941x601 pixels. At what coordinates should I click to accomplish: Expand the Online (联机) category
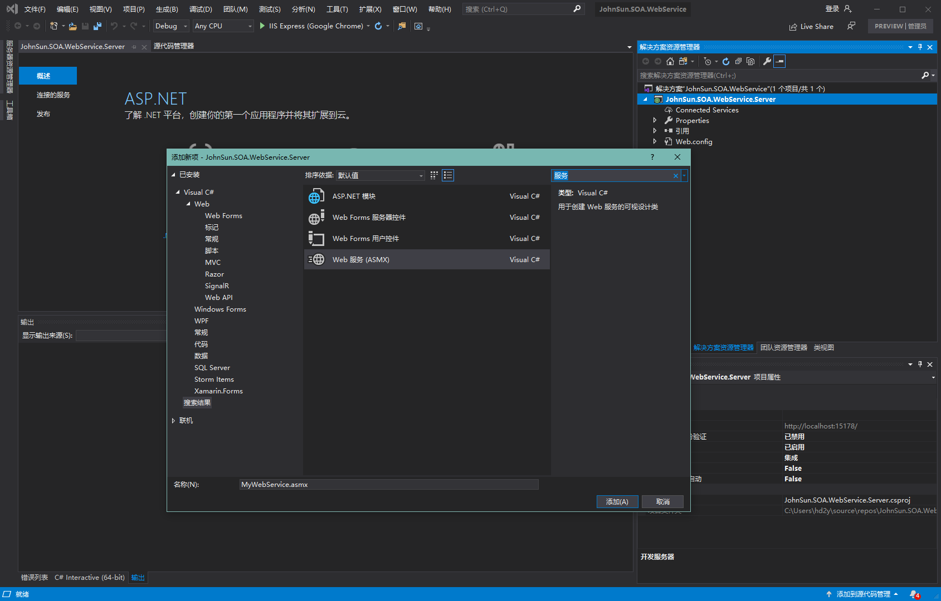173,421
